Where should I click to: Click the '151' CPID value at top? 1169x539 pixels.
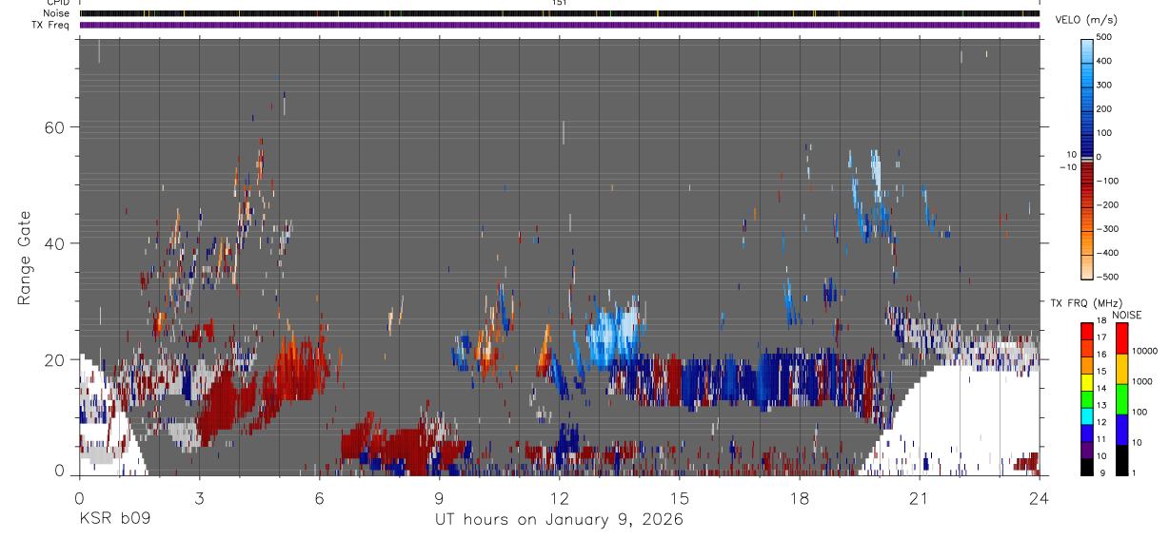pyautogui.click(x=560, y=3)
